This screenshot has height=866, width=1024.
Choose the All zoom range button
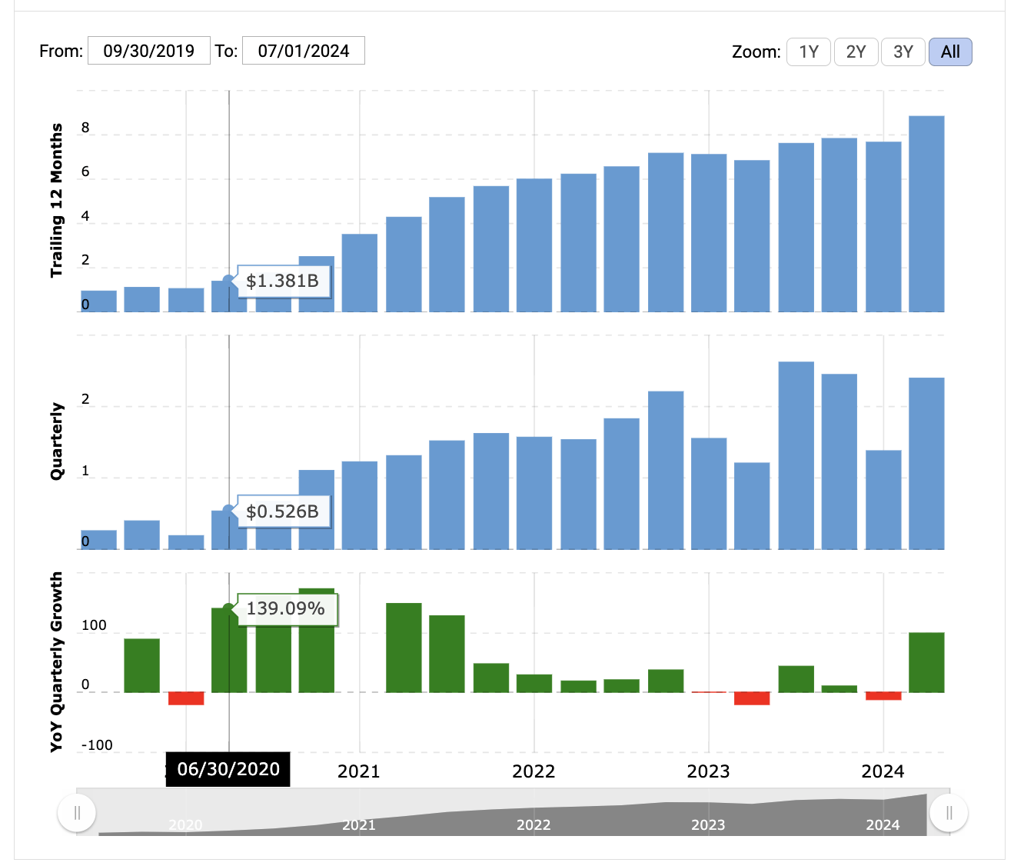[x=950, y=52]
